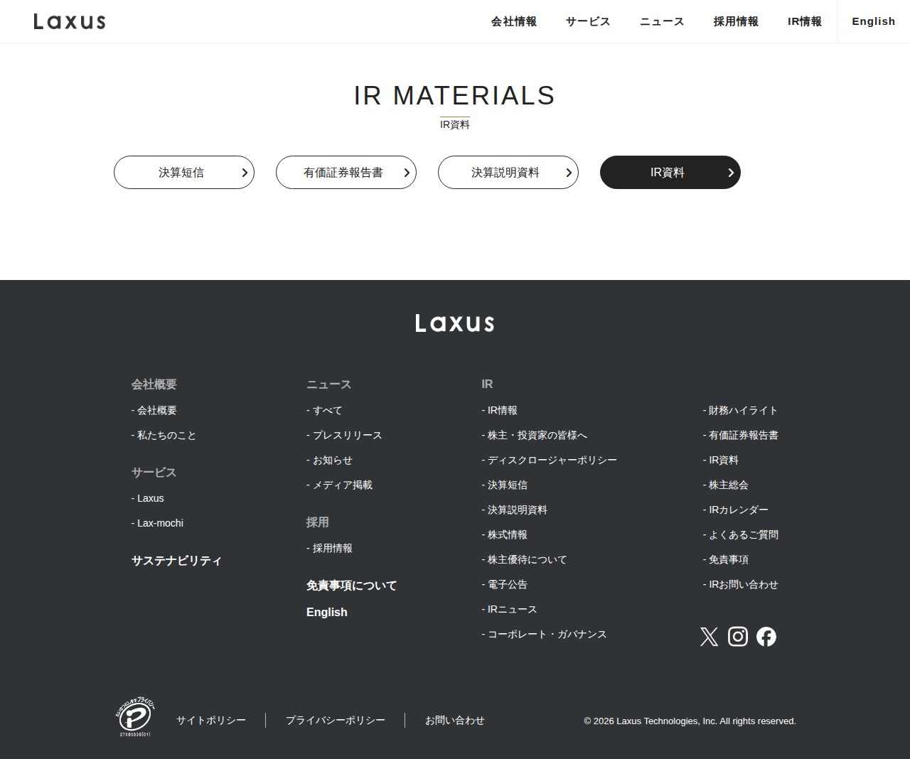The image size is (910, 759).
Task: Open 電子公告 in the footer
Action: click(504, 585)
